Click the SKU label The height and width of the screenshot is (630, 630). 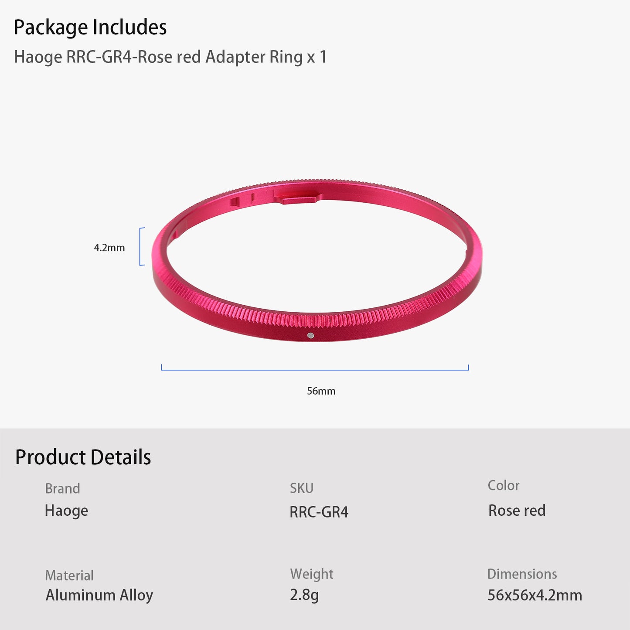[x=302, y=488]
